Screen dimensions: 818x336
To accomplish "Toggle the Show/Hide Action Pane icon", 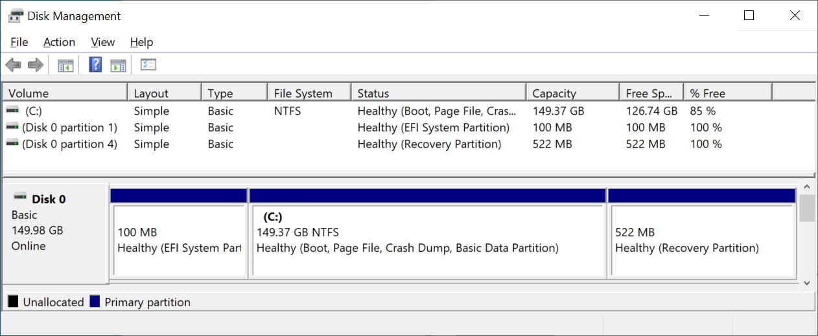I will [117, 65].
